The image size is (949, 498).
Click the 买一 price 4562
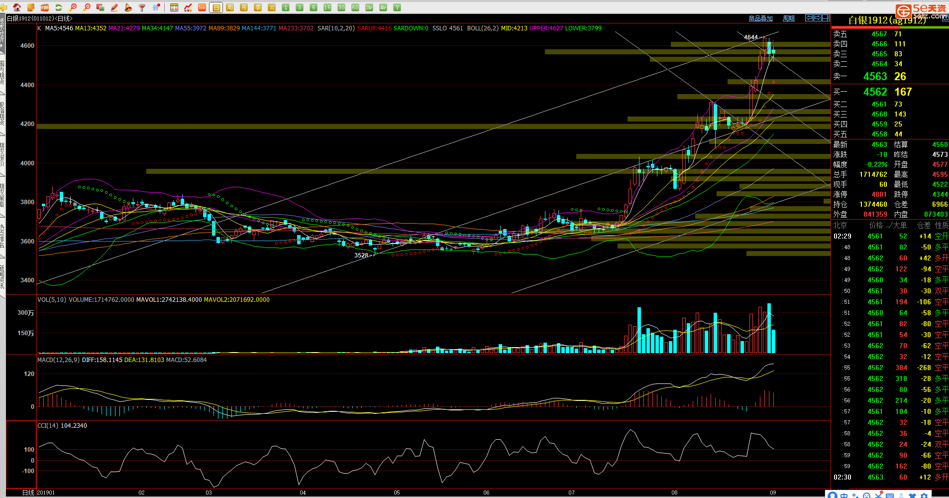point(875,92)
